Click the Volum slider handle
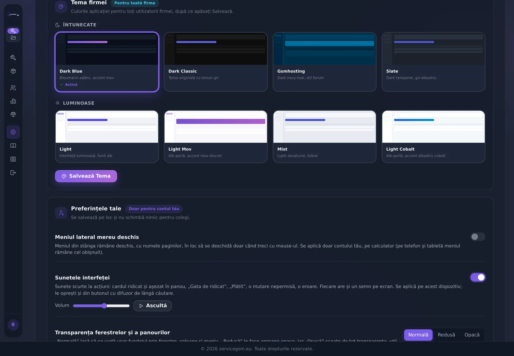The width and height of the screenshot is (514, 356). (104, 306)
